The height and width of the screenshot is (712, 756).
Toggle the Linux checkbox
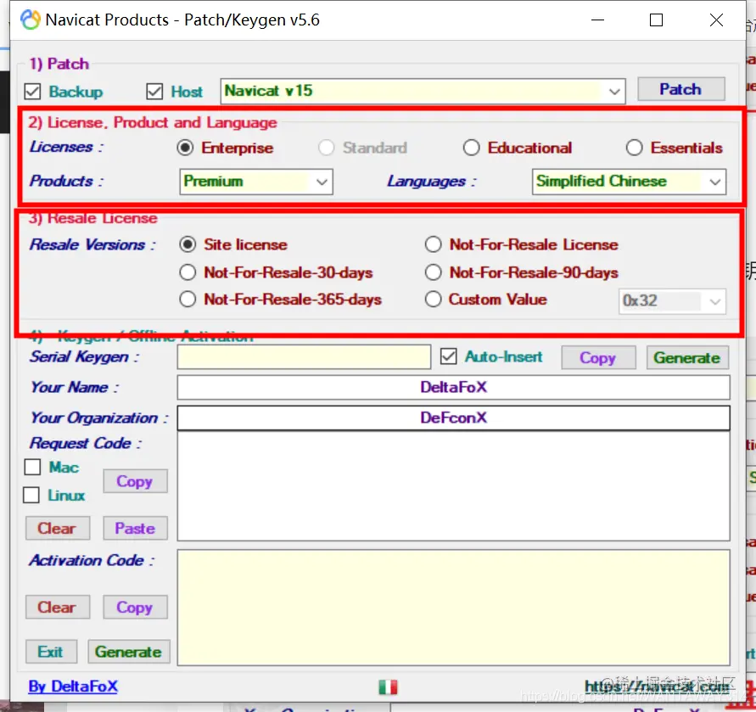tap(31, 495)
